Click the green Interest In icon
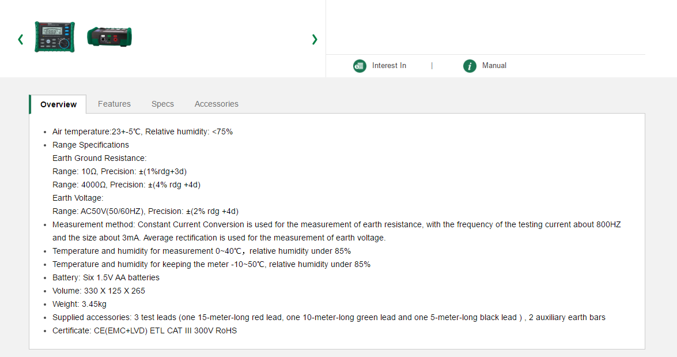This screenshot has height=357, width=677. (360, 66)
